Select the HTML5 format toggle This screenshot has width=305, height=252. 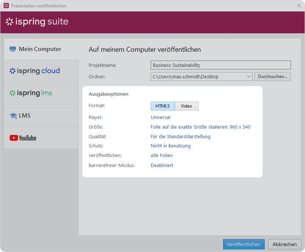(x=162, y=106)
